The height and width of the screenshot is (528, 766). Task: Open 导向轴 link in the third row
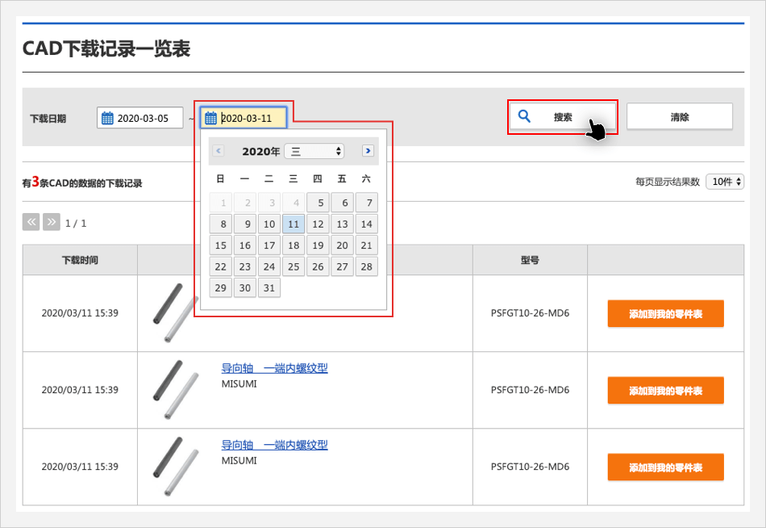[274, 445]
